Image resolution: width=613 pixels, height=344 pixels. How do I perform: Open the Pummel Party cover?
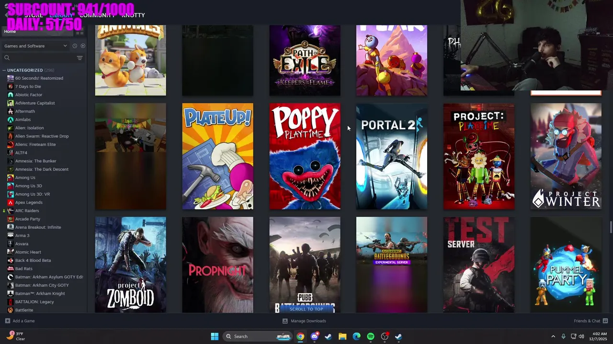point(566,265)
